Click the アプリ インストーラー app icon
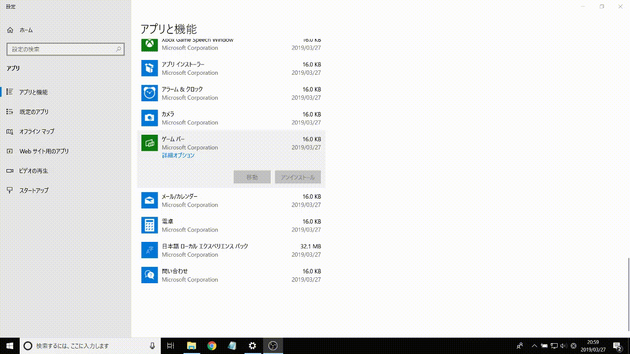Image resolution: width=630 pixels, height=354 pixels. pos(150,68)
